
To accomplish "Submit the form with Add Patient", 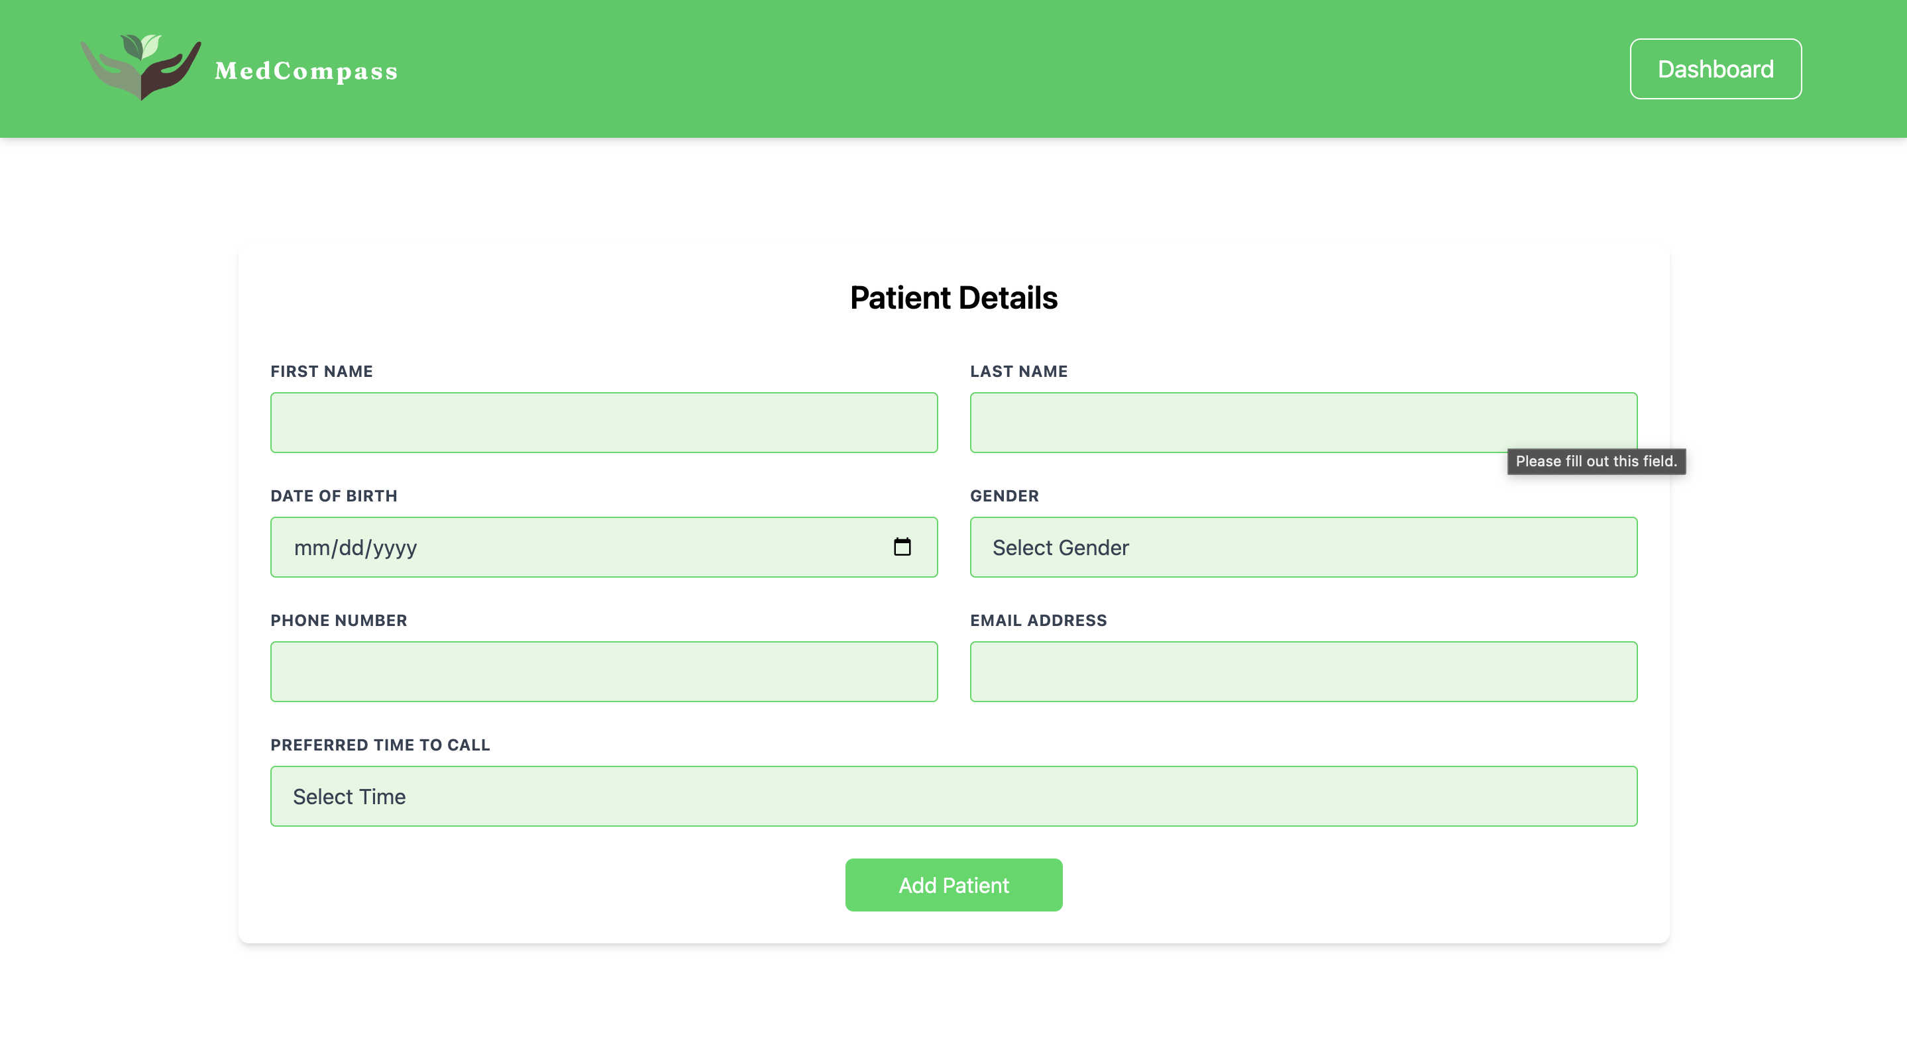I will (x=953, y=884).
